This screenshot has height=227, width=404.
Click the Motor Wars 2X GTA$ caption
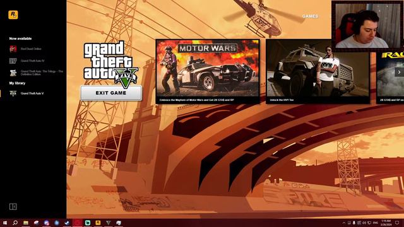[196, 100]
